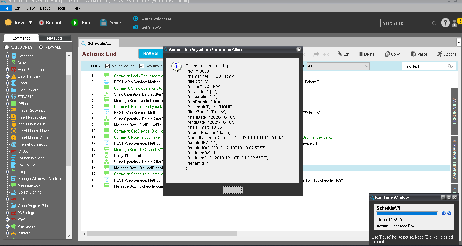The image size is (462, 246).
Task: Open the Edit menu in menu bar
Action: click(x=18, y=8)
